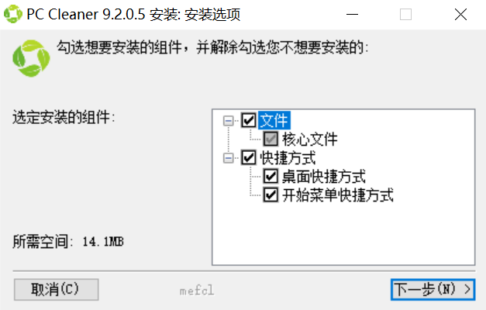Close the PC Cleaner installer window
The height and width of the screenshot is (310, 486).
tap(460, 14)
